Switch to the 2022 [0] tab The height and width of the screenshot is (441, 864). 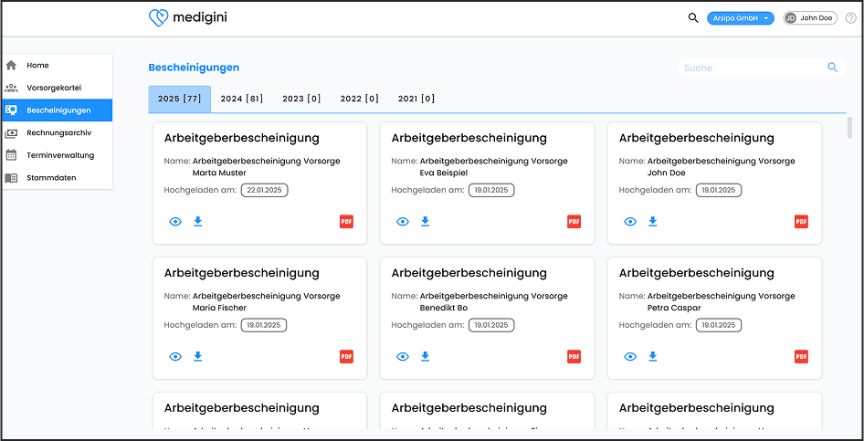click(359, 100)
